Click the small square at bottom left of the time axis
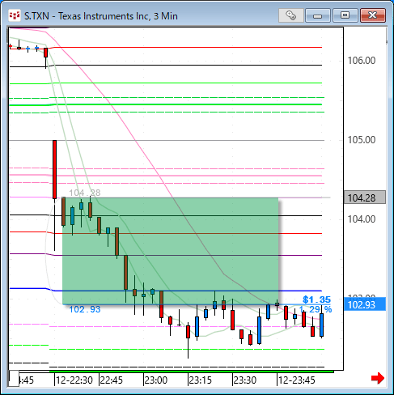 (14, 378)
